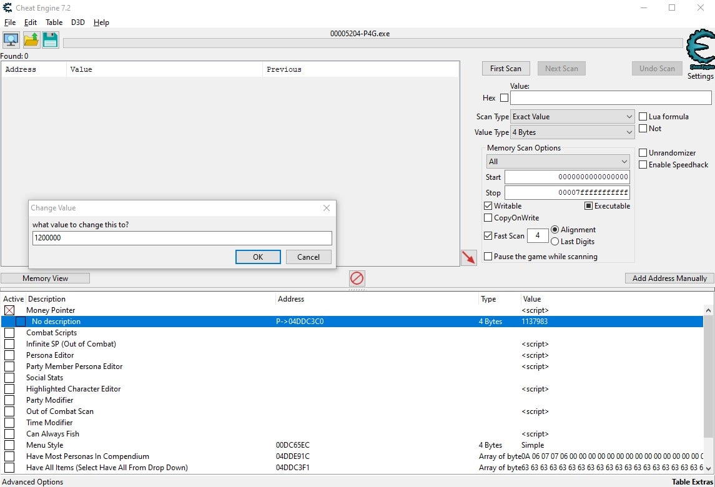Click the Address column header in results
The image size is (715, 487).
point(34,69)
